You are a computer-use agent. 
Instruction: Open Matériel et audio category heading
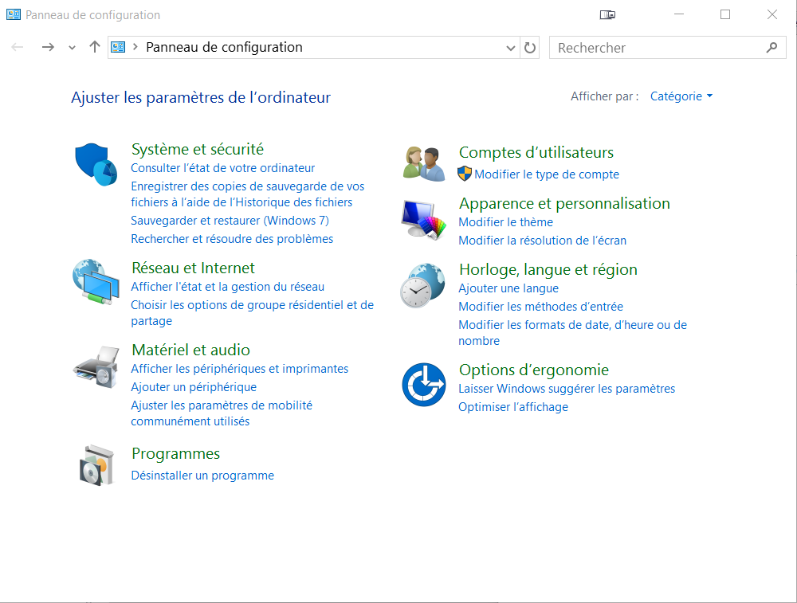(190, 350)
